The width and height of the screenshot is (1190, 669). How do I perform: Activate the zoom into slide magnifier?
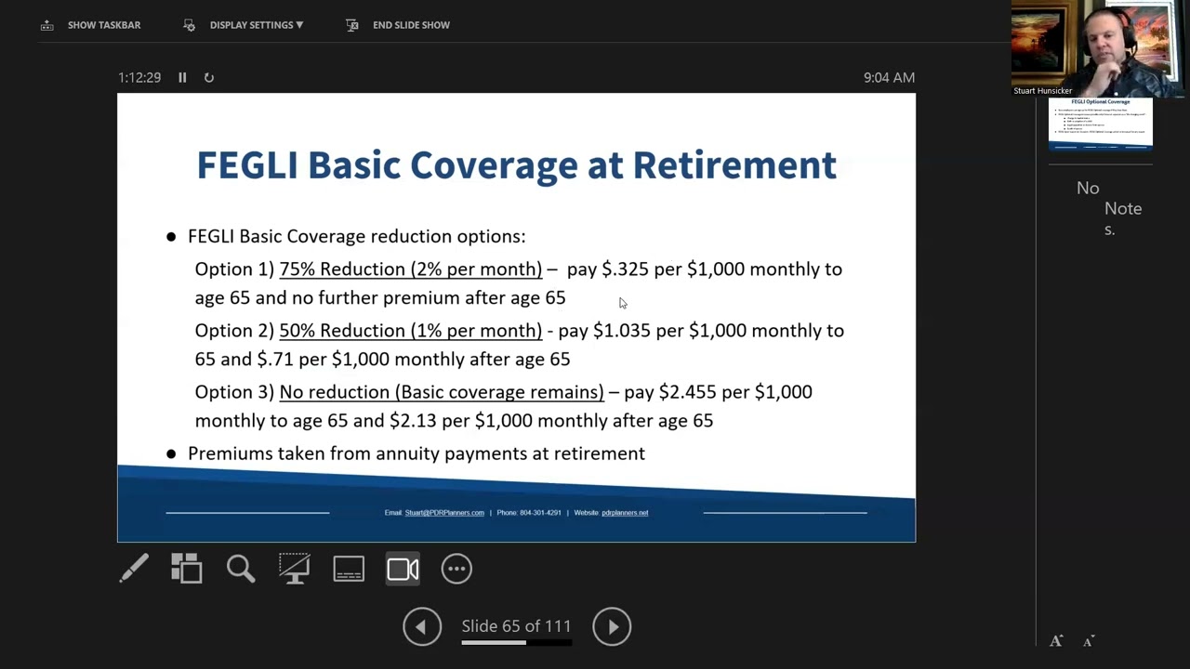click(x=241, y=569)
